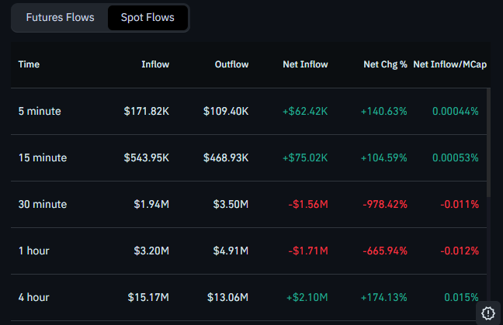This screenshot has height=325, width=503.
Task: Click outflow value $3.50M
Action: [x=231, y=204]
